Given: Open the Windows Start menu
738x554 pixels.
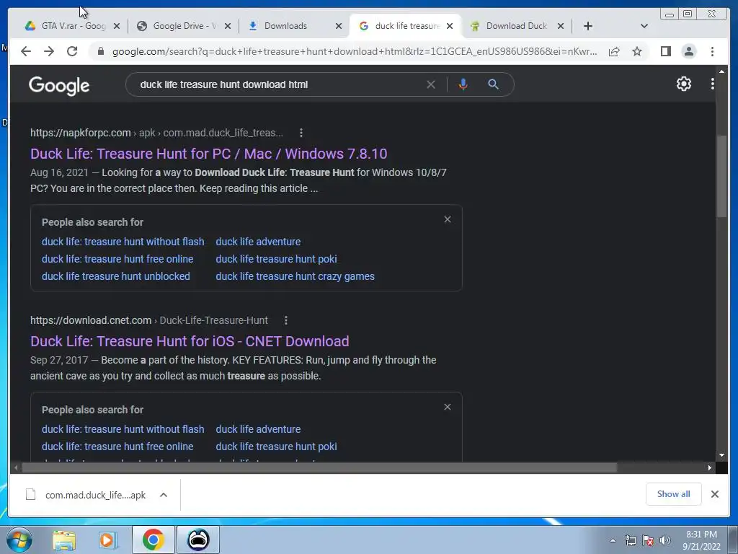Looking at the screenshot, I should click(x=19, y=540).
